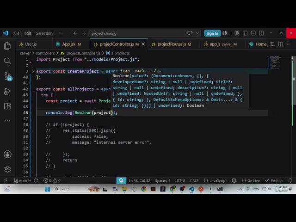
Task: Open changes compare icon in editor toolbar
Action: (272, 44)
